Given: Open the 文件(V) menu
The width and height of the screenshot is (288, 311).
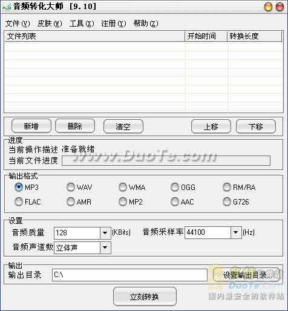Looking at the screenshot, I should point(18,24).
